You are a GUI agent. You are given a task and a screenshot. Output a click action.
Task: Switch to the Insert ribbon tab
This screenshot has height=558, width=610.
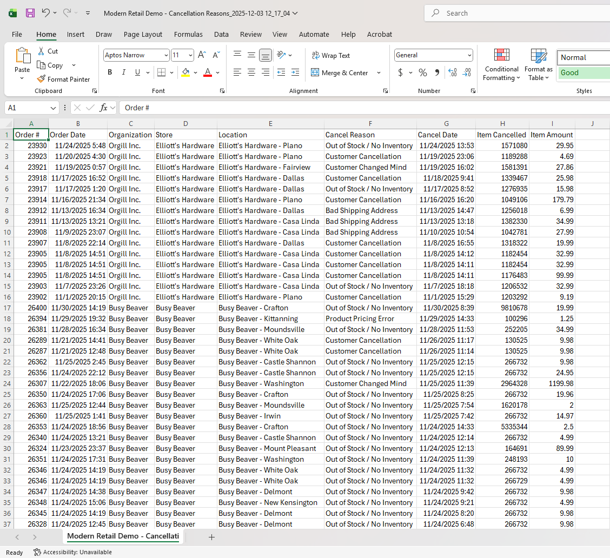coord(76,34)
